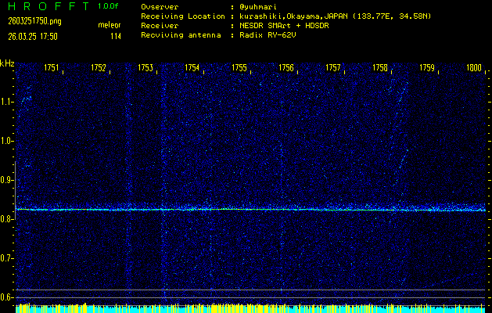Click the HROFFT title text
492x313 pixels.
[49, 6]
